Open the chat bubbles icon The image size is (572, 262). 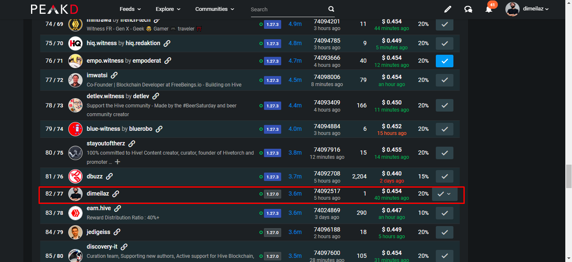pos(468,9)
